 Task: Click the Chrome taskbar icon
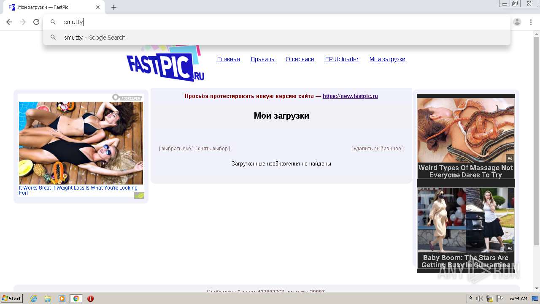[x=76, y=299]
